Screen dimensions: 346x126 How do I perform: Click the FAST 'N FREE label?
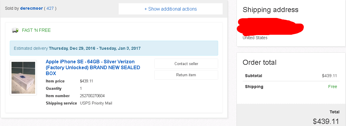pos(36,30)
